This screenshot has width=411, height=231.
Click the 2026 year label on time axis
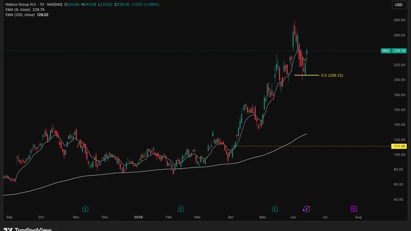click(138, 217)
